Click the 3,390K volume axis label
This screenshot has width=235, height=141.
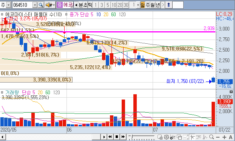pos(225,102)
